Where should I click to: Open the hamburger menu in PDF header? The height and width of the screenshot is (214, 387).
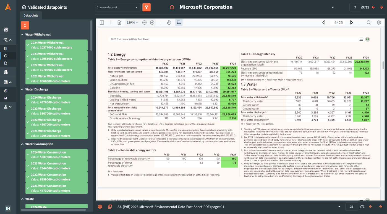(361, 39)
